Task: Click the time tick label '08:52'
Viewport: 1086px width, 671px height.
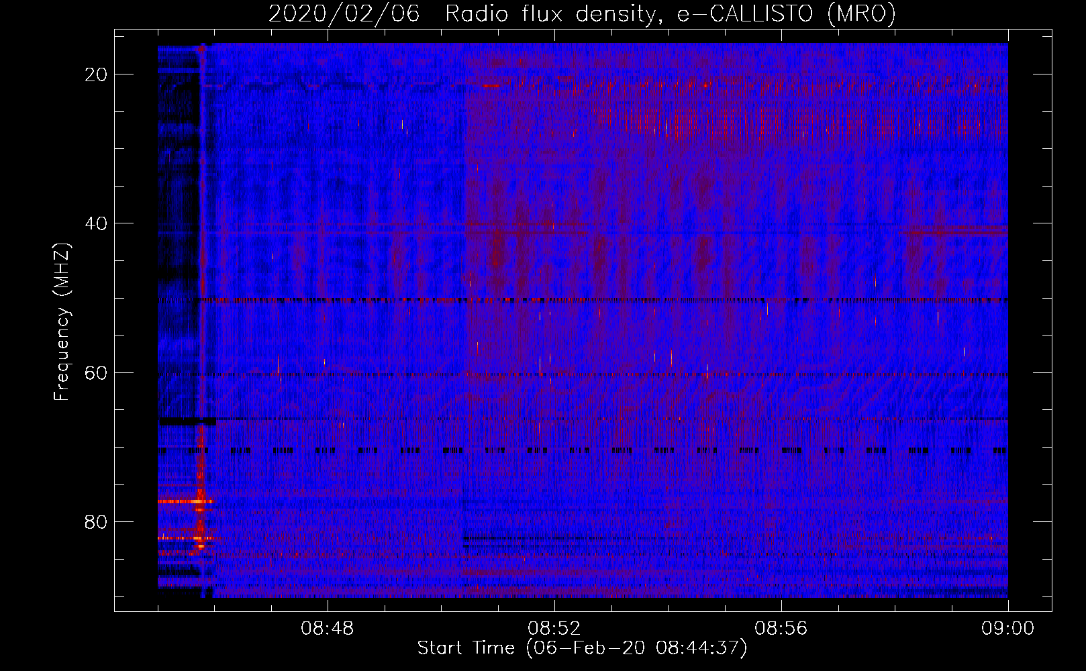Action: coord(554,629)
